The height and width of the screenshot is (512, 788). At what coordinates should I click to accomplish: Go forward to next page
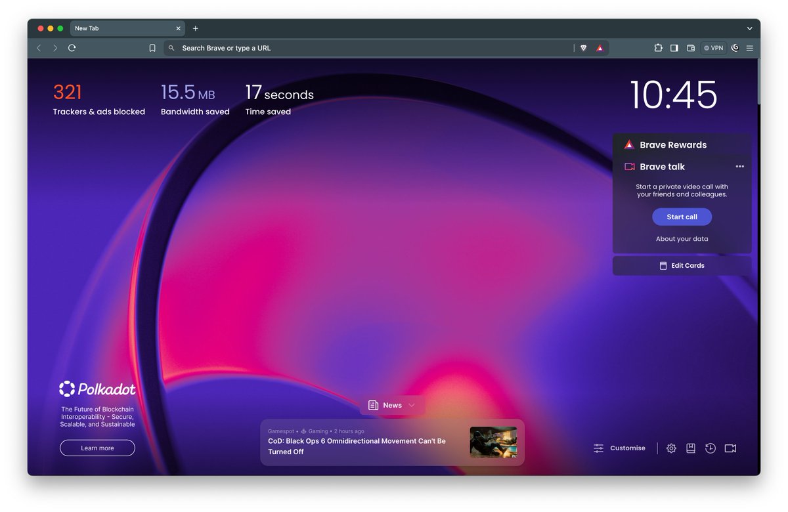55,48
